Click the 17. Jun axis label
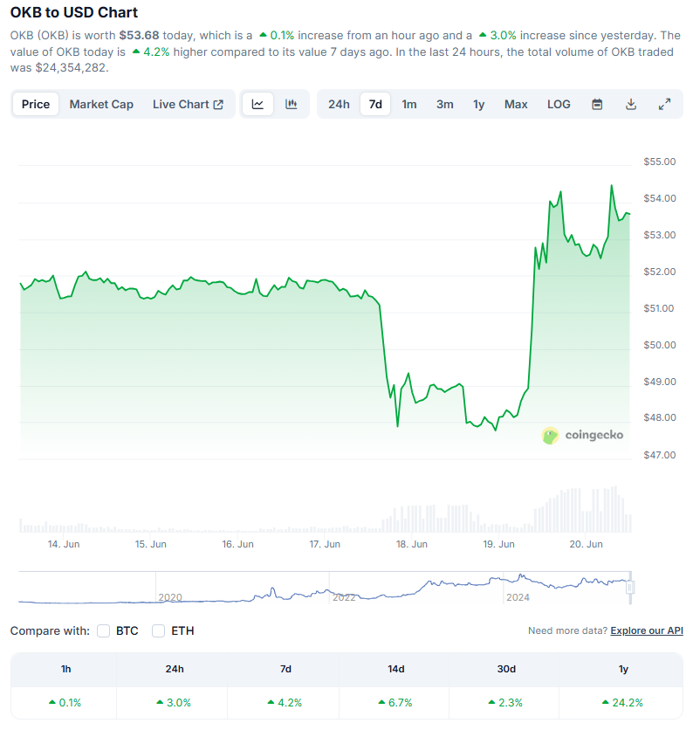Screen dimensions: 693x730 tap(325, 544)
